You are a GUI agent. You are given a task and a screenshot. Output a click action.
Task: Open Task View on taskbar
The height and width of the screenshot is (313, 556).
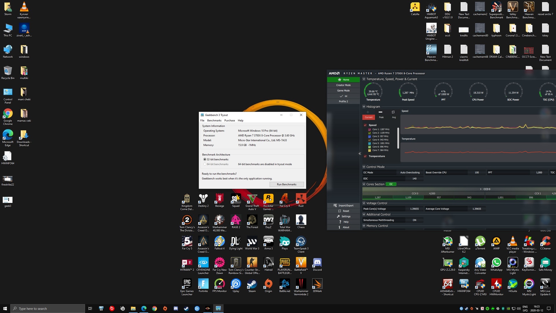[x=90, y=309]
